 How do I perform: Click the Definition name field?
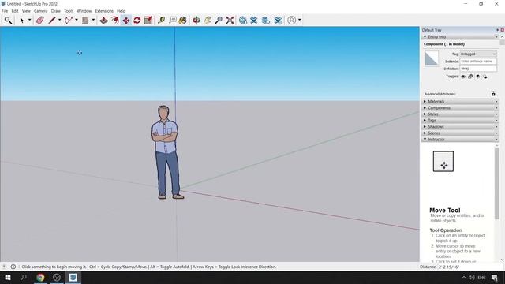pos(478,69)
